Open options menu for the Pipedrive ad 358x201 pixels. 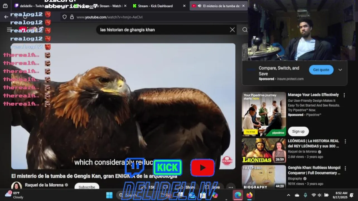tap(344, 95)
